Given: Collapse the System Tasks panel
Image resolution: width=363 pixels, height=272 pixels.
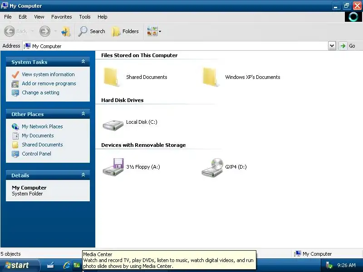Looking at the screenshot, I should [x=83, y=62].
